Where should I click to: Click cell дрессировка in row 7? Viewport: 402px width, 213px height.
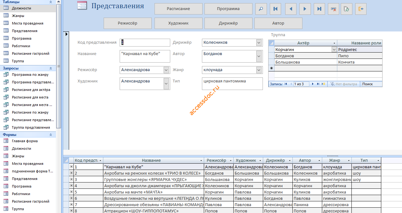tap(337, 205)
